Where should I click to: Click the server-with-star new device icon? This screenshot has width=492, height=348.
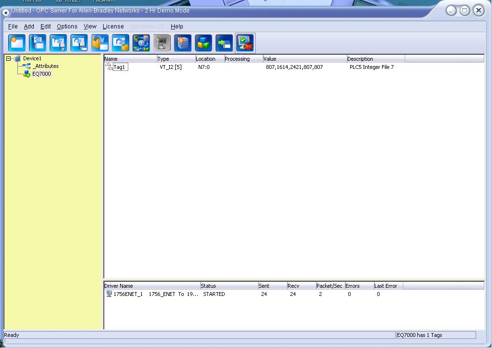pyautogui.click(x=183, y=43)
